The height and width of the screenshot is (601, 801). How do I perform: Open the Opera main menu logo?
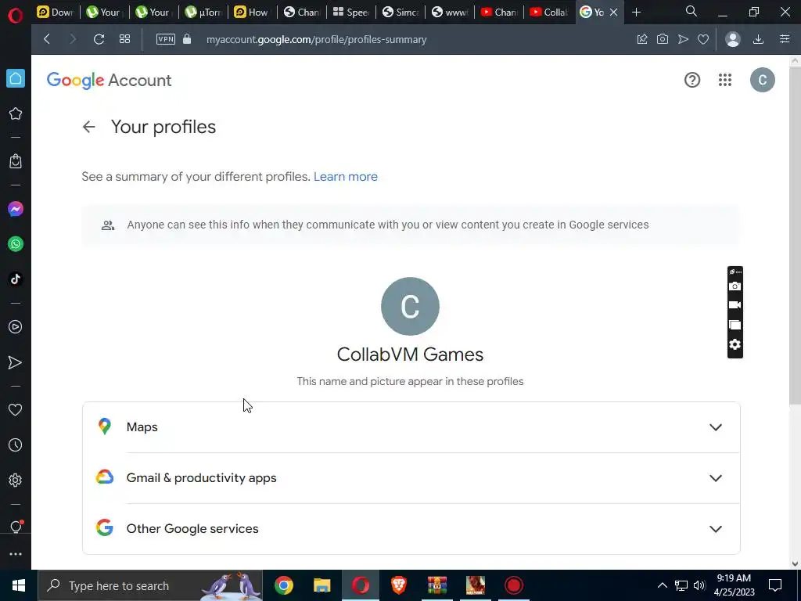[x=16, y=16]
